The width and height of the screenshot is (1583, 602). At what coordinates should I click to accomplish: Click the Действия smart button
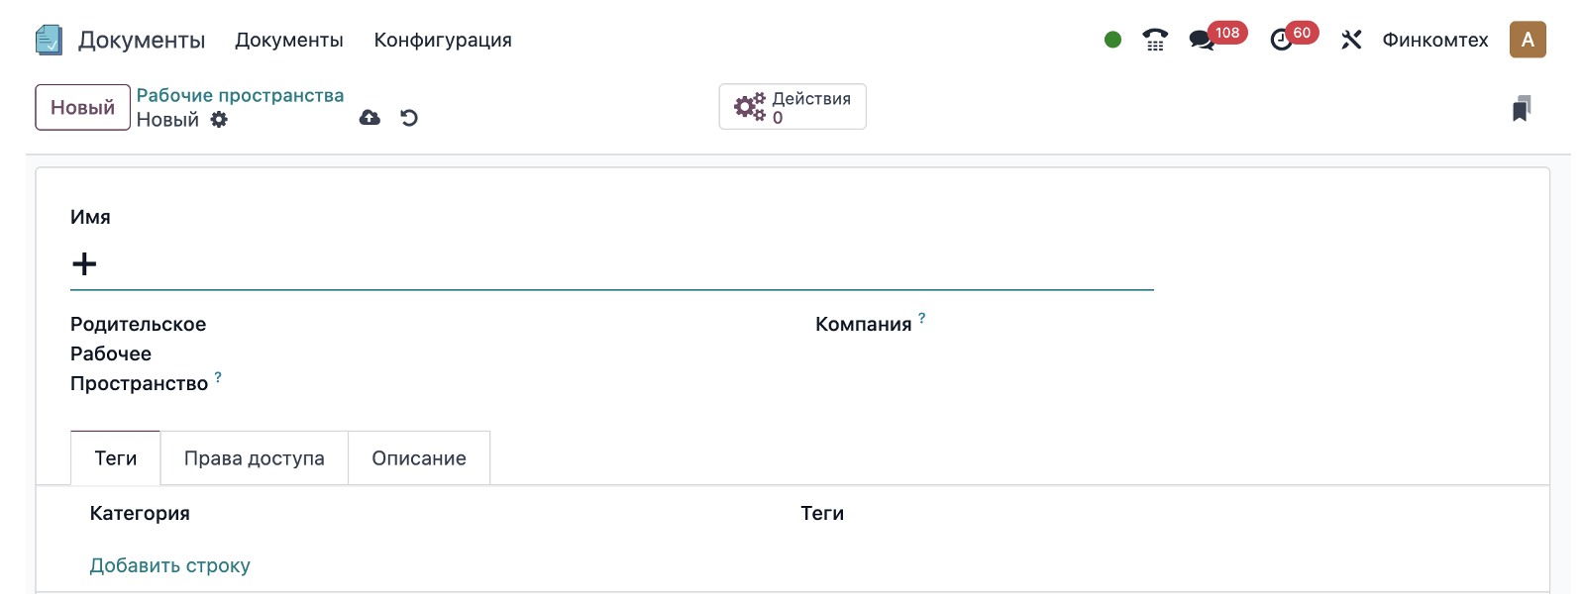point(792,107)
